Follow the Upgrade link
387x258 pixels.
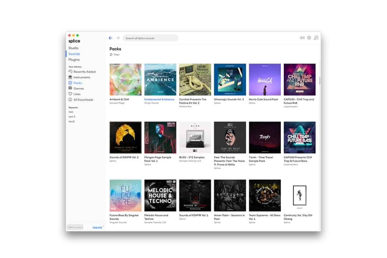click(97, 228)
